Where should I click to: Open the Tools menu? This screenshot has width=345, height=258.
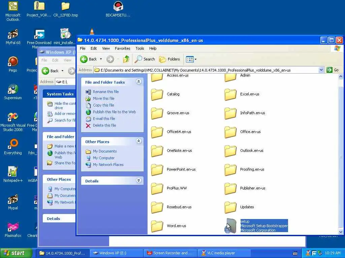(x=140, y=48)
